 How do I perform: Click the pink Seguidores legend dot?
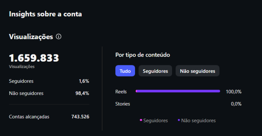(x=141, y=120)
